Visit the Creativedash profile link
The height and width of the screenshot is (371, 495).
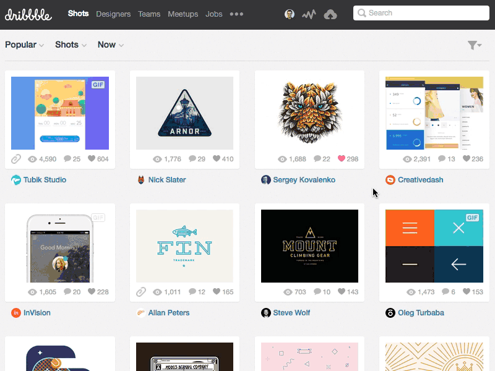pos(421,180)
